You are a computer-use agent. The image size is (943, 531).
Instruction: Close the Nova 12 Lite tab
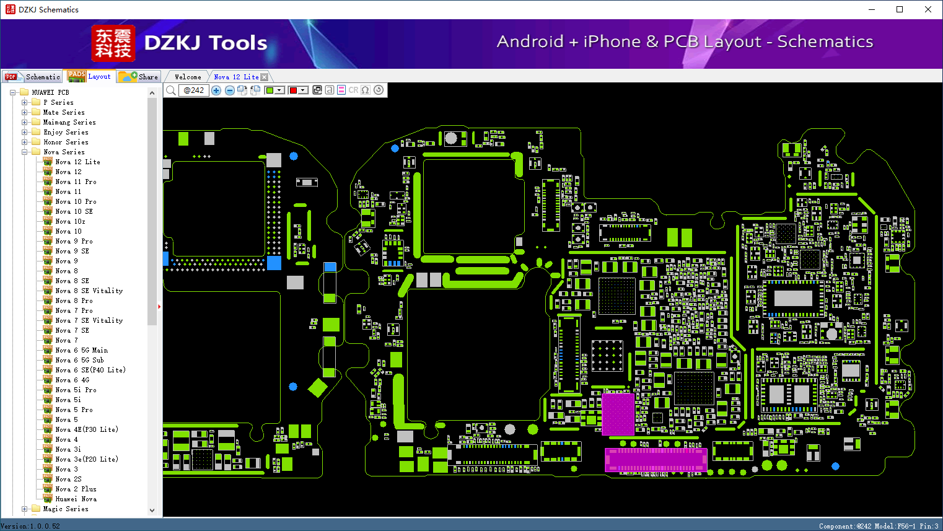(265, 77)
